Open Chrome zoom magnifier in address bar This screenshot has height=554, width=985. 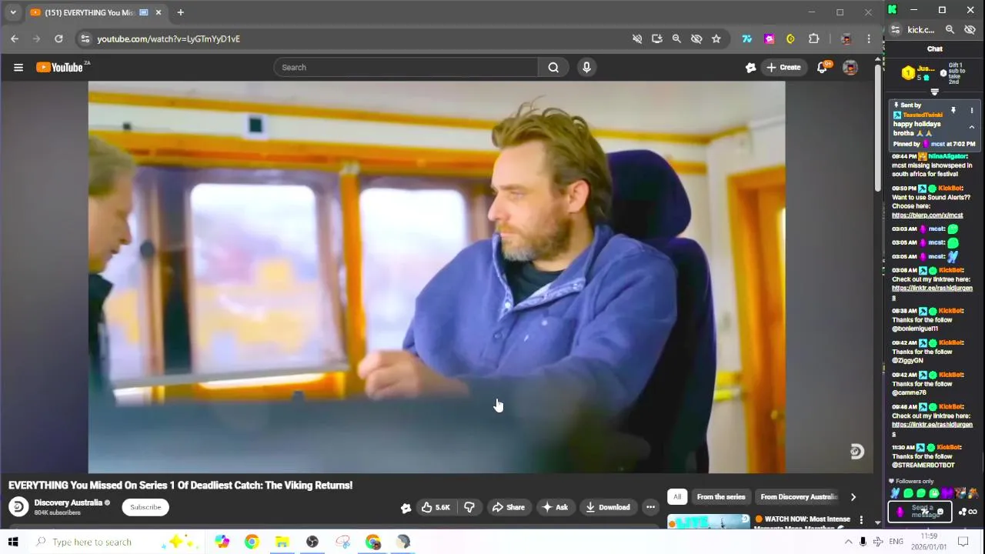pyautogui.click(x=676, y=38)
